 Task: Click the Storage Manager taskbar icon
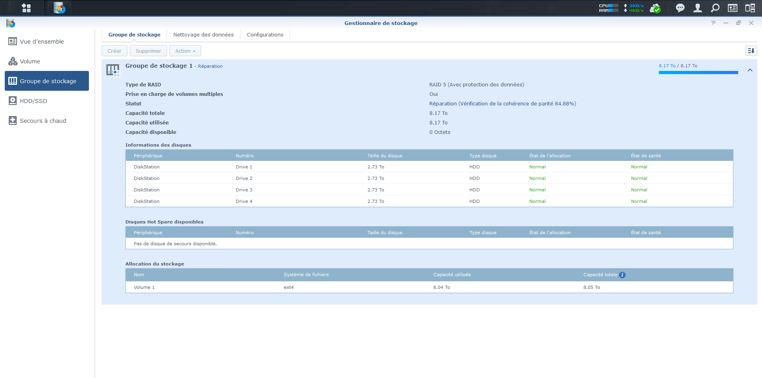[60, 8]
